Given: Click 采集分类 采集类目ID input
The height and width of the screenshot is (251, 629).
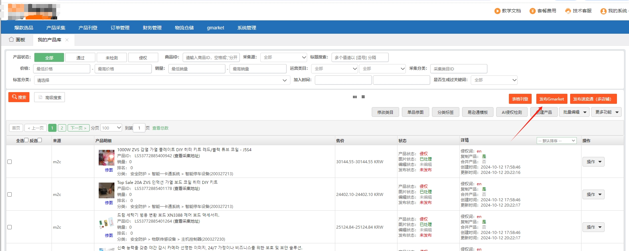Looking at the screenshot, I should click(x=459, y=69).
